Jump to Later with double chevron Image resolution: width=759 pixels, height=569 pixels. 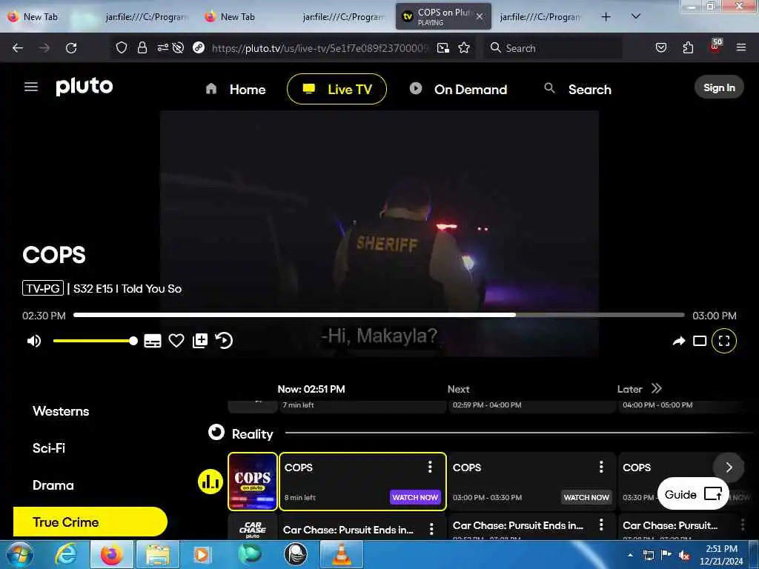point(657,388)
